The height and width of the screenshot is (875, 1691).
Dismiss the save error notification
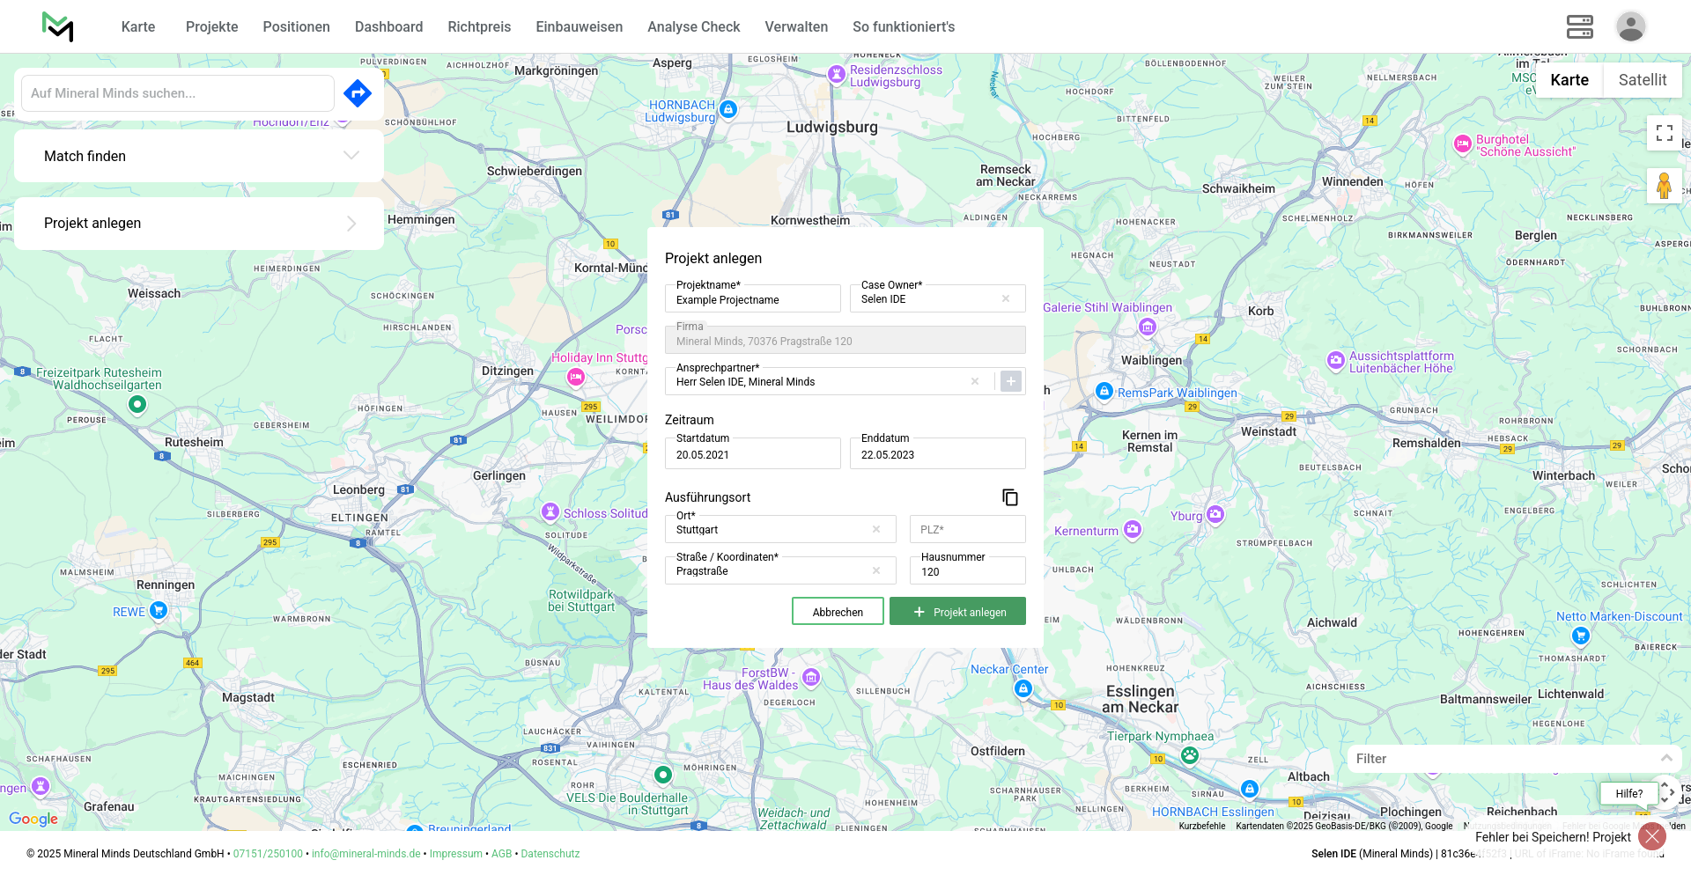point(1651,836)
